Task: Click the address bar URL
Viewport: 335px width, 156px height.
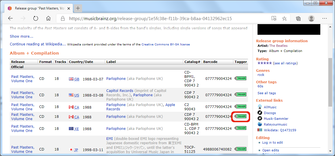Action: [150, 19]
